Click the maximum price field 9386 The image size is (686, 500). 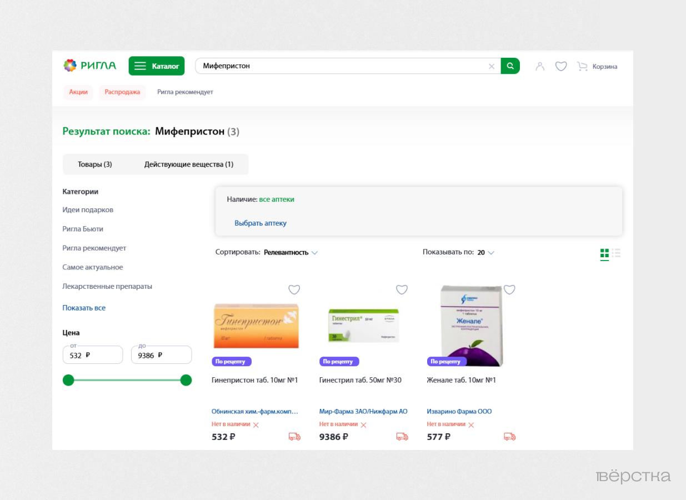(x=161, y=355)
